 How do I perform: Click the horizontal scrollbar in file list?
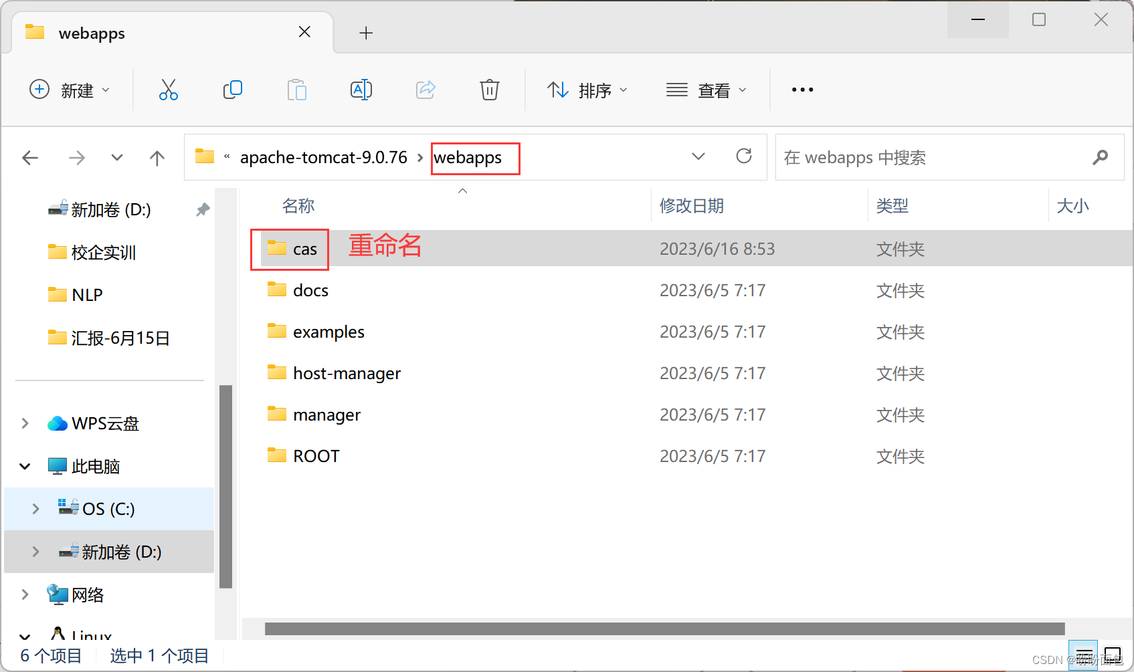[x=664, y=629]
